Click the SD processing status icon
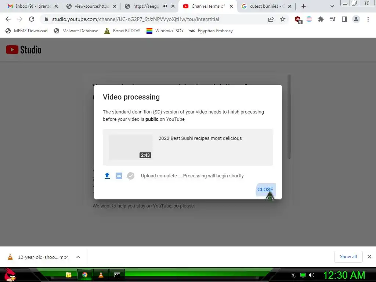Image resolution: width=376 pixels, height=282 pixels. point(119,176)
